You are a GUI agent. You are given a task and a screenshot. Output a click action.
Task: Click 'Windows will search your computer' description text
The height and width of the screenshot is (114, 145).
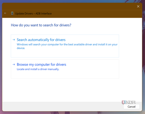(67, 46)
